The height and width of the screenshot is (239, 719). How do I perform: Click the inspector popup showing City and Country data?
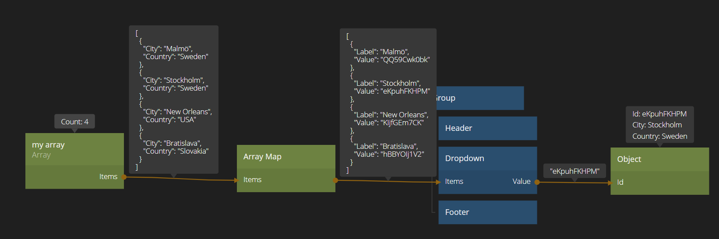[174, 99]
